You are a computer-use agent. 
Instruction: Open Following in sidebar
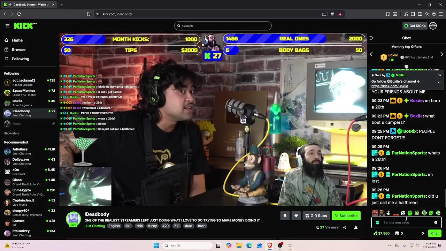[x=21, y=59]
